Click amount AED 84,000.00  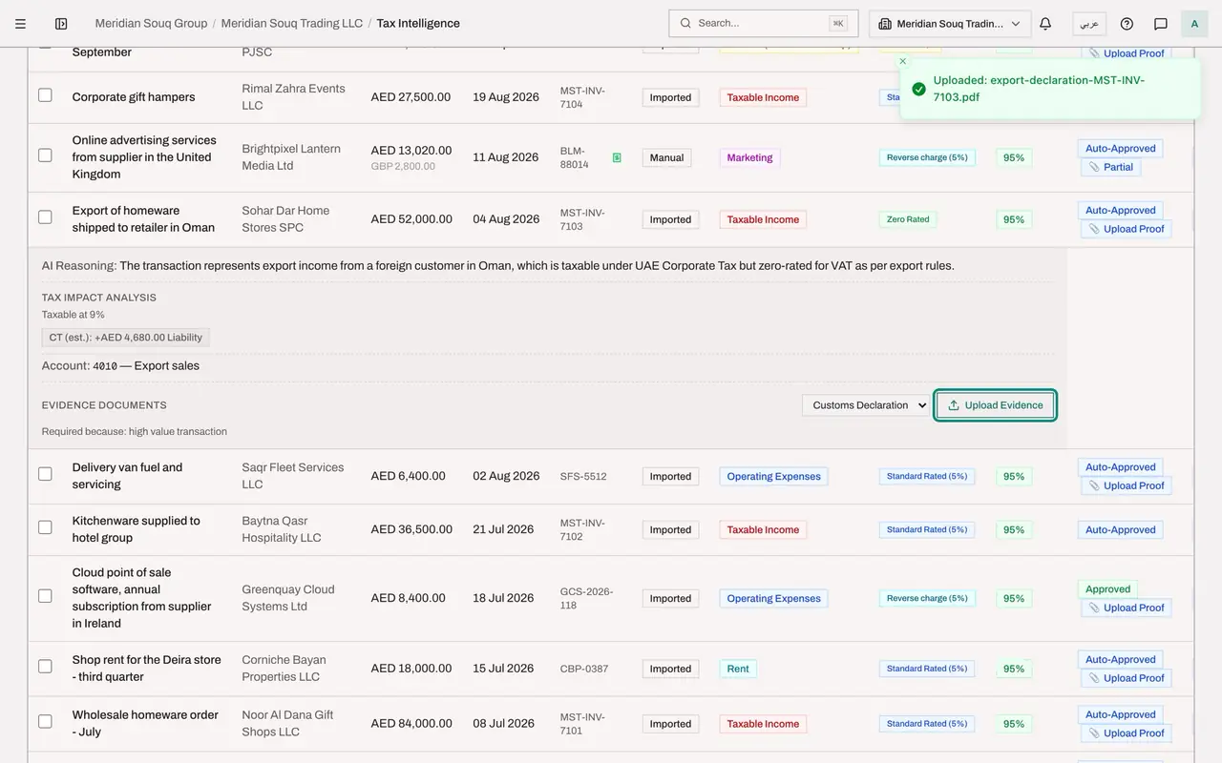411,724
